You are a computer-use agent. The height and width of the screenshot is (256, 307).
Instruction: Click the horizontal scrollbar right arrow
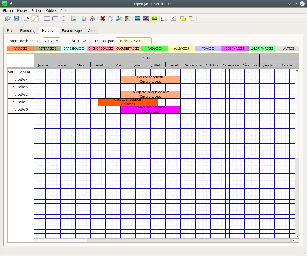pyautogui.click(x=293, y=240)
